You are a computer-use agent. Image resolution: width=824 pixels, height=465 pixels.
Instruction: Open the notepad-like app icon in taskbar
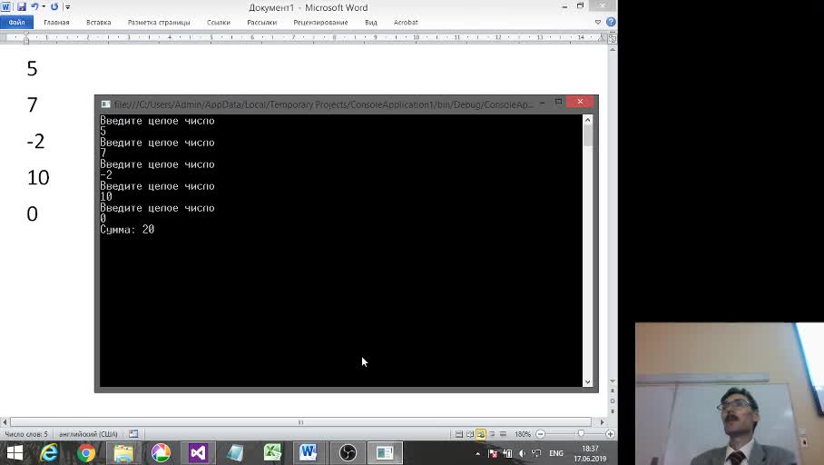235,453
